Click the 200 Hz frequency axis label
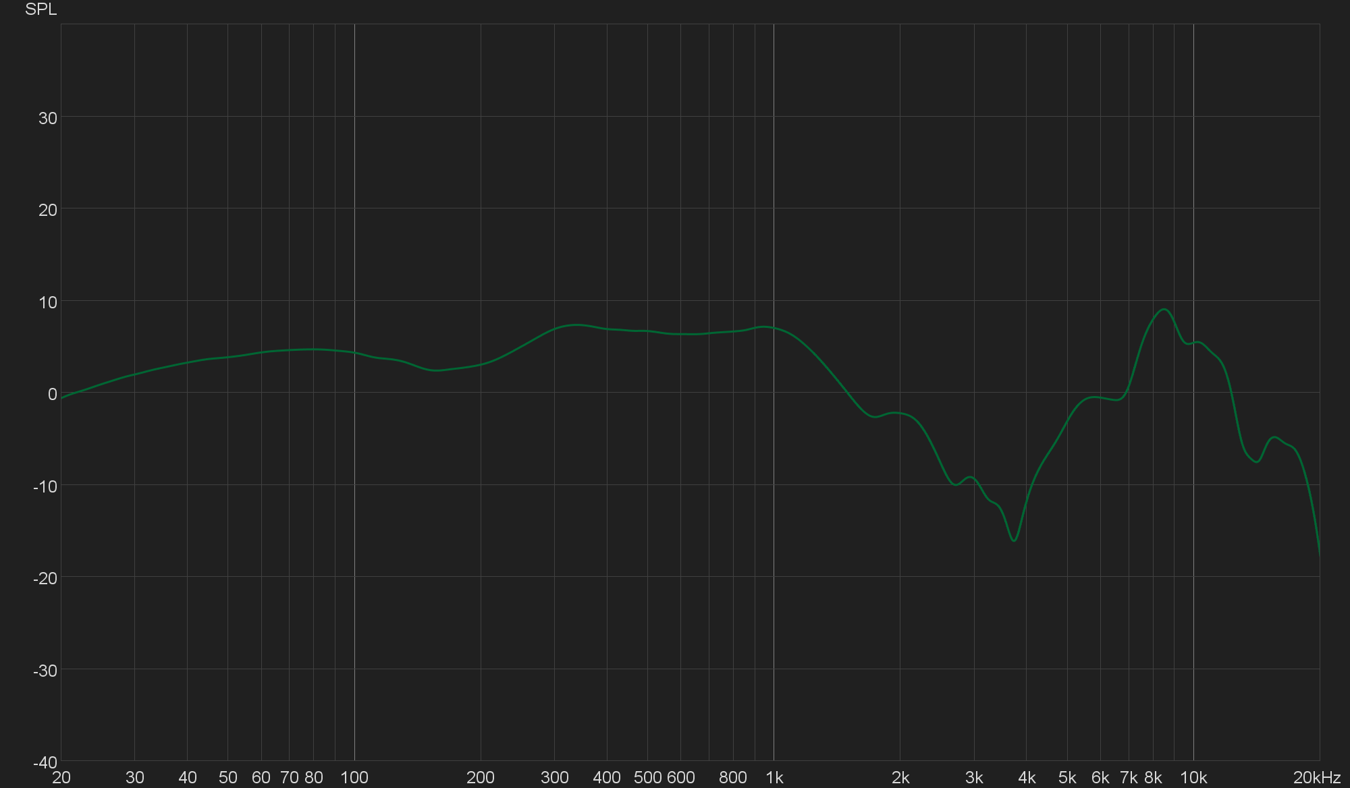1350x788 pixels. tap(481, 778)
